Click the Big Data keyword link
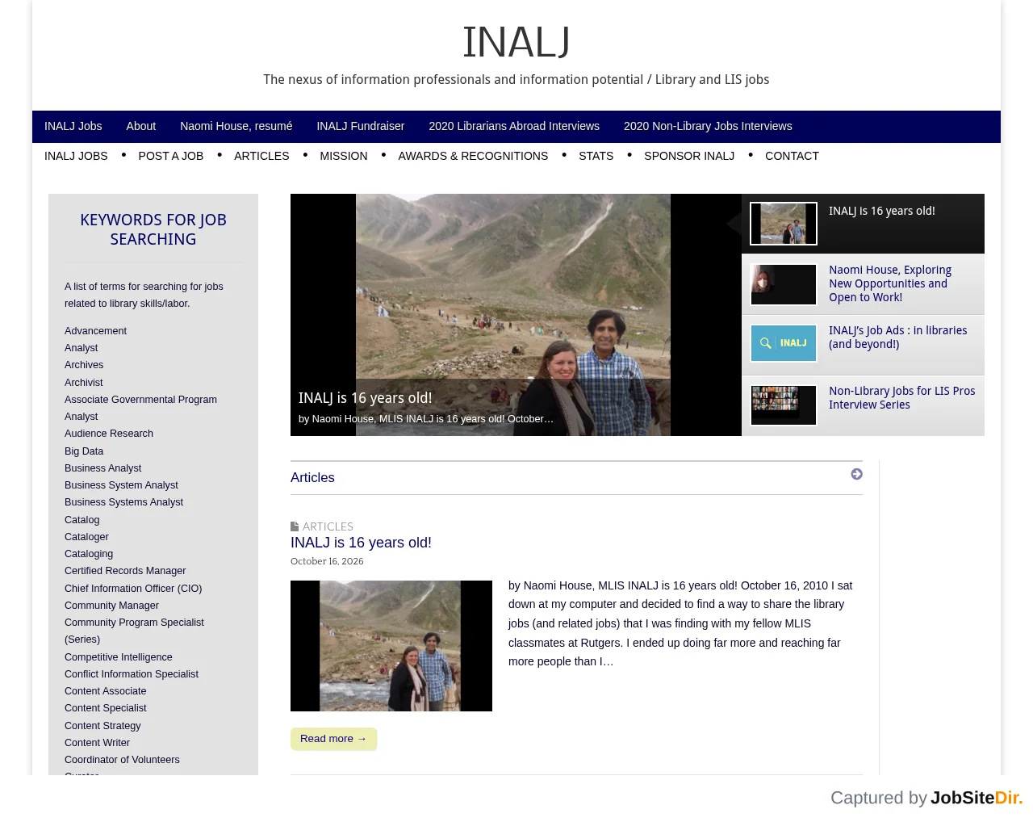The width and height of the screenshot is (1033, 822). 84,451
